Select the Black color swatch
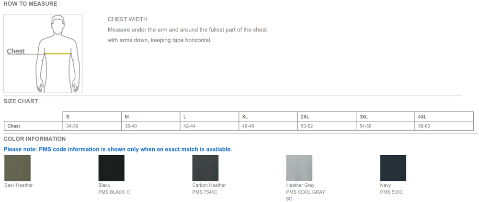Viewport: 479px width, 202px height. point(111,168)
